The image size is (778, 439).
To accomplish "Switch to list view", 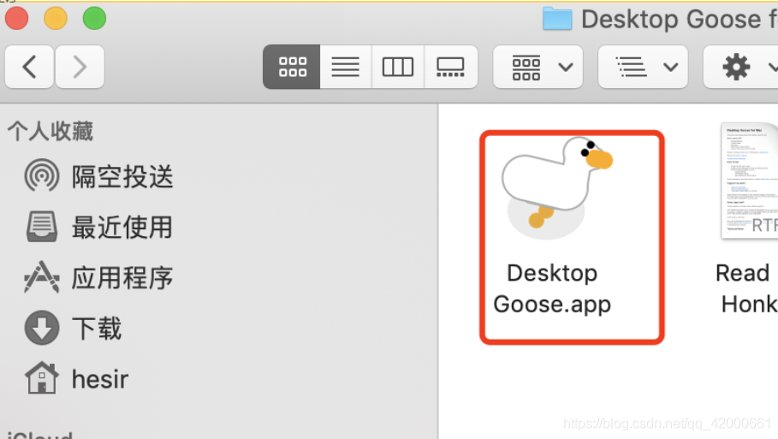I will pos(345,67).
